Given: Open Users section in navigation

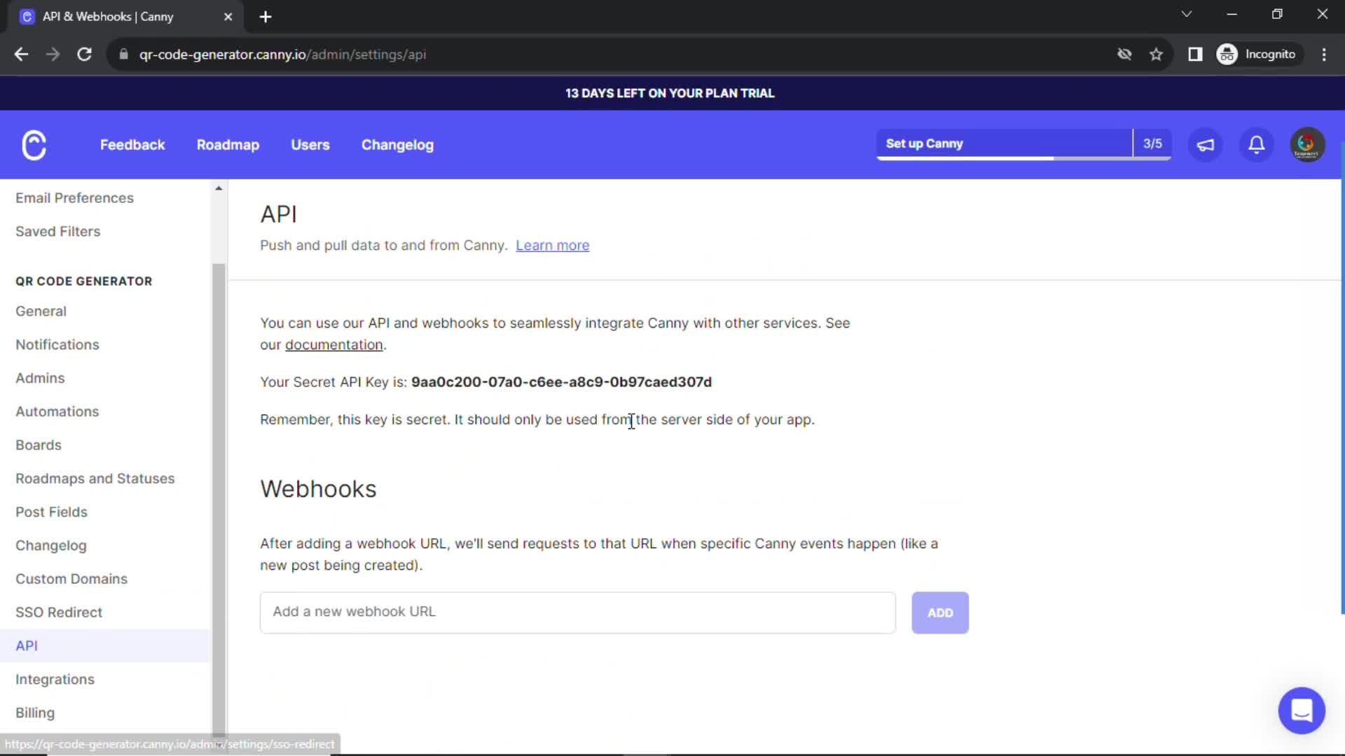Looking at the screenshot, I should (x=310, y=144).
